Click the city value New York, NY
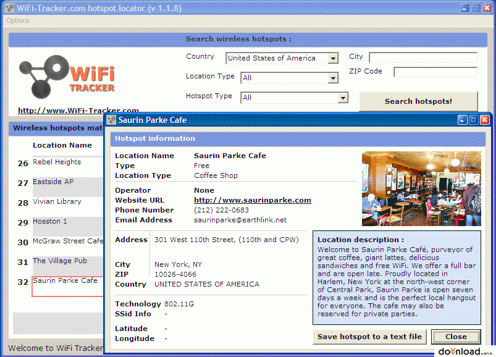The width and height of the screenshot is (496, 357). click(x=178, y=264)
